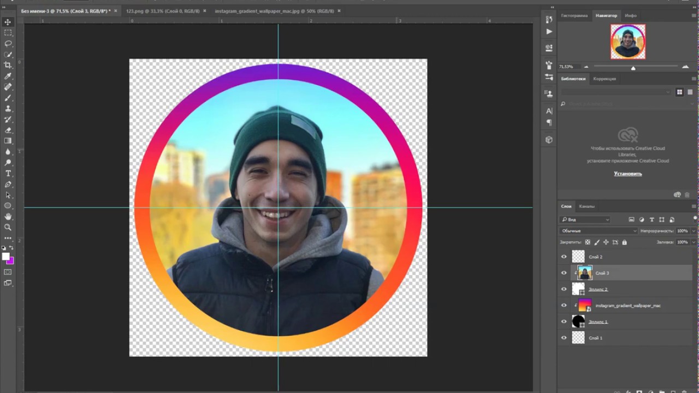Open the extra tools ellipsis menu

(8, 238)
